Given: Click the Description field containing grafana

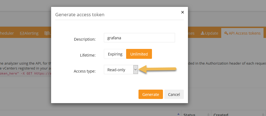Looking at the screenshot, I should point(139,38).
